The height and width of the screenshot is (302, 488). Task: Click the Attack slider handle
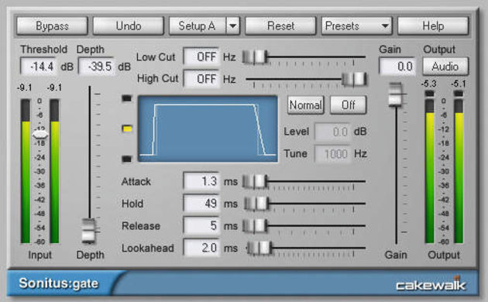pyautogui.click(x=255, y=181)
